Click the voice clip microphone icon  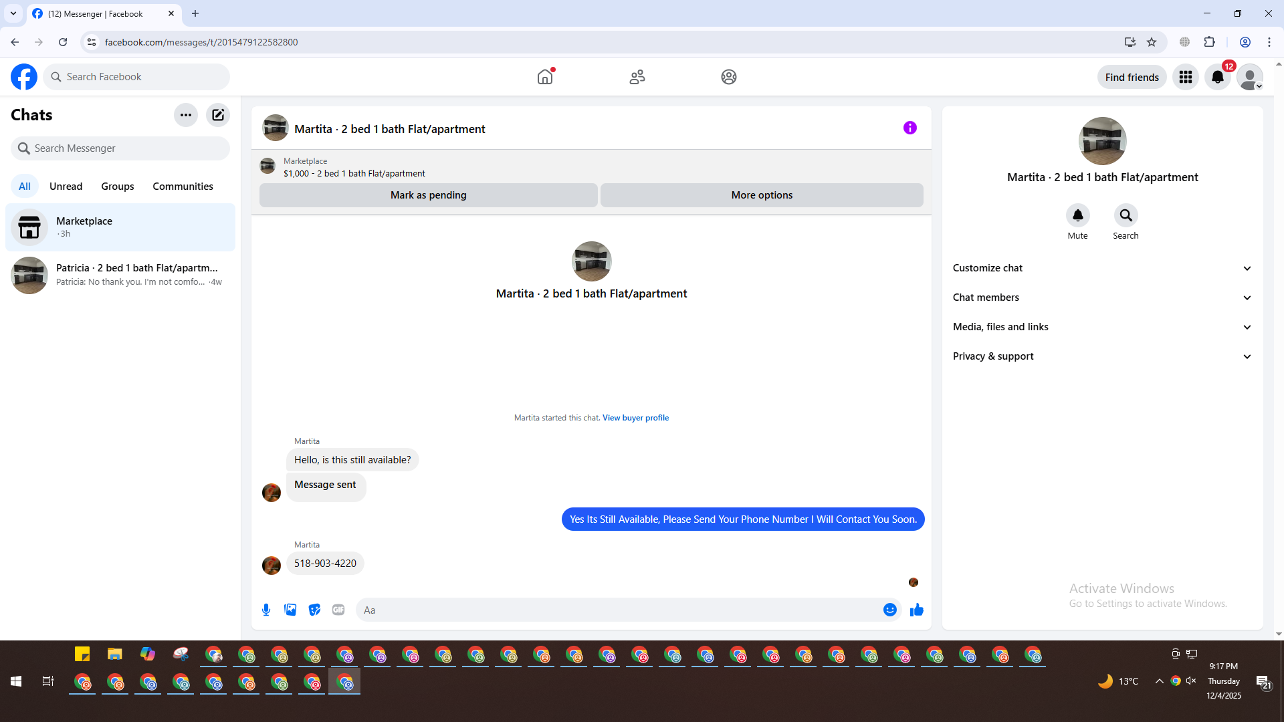[x=266, y=610]
